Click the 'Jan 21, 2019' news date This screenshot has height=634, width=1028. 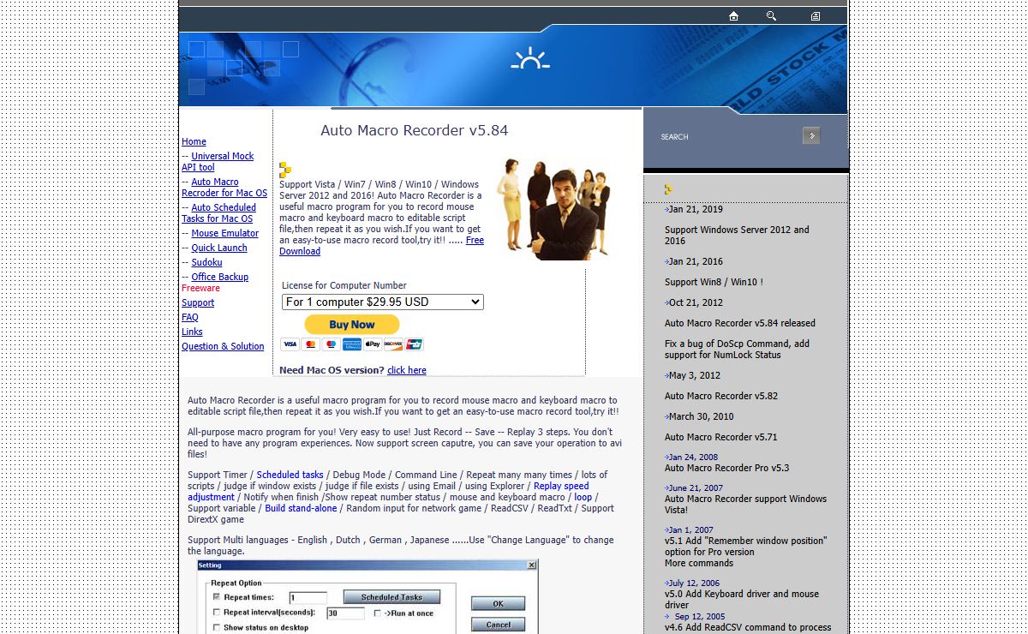click(x=696, y=209)
